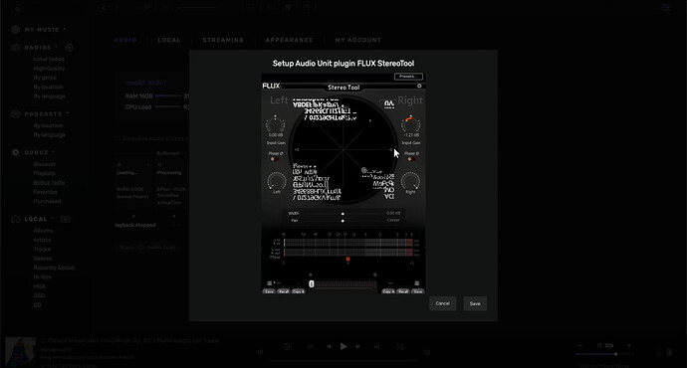The height and width of the screenshot is (368, 687).
Task: Move the Pan slider handle
Action: tap(343, 221)
